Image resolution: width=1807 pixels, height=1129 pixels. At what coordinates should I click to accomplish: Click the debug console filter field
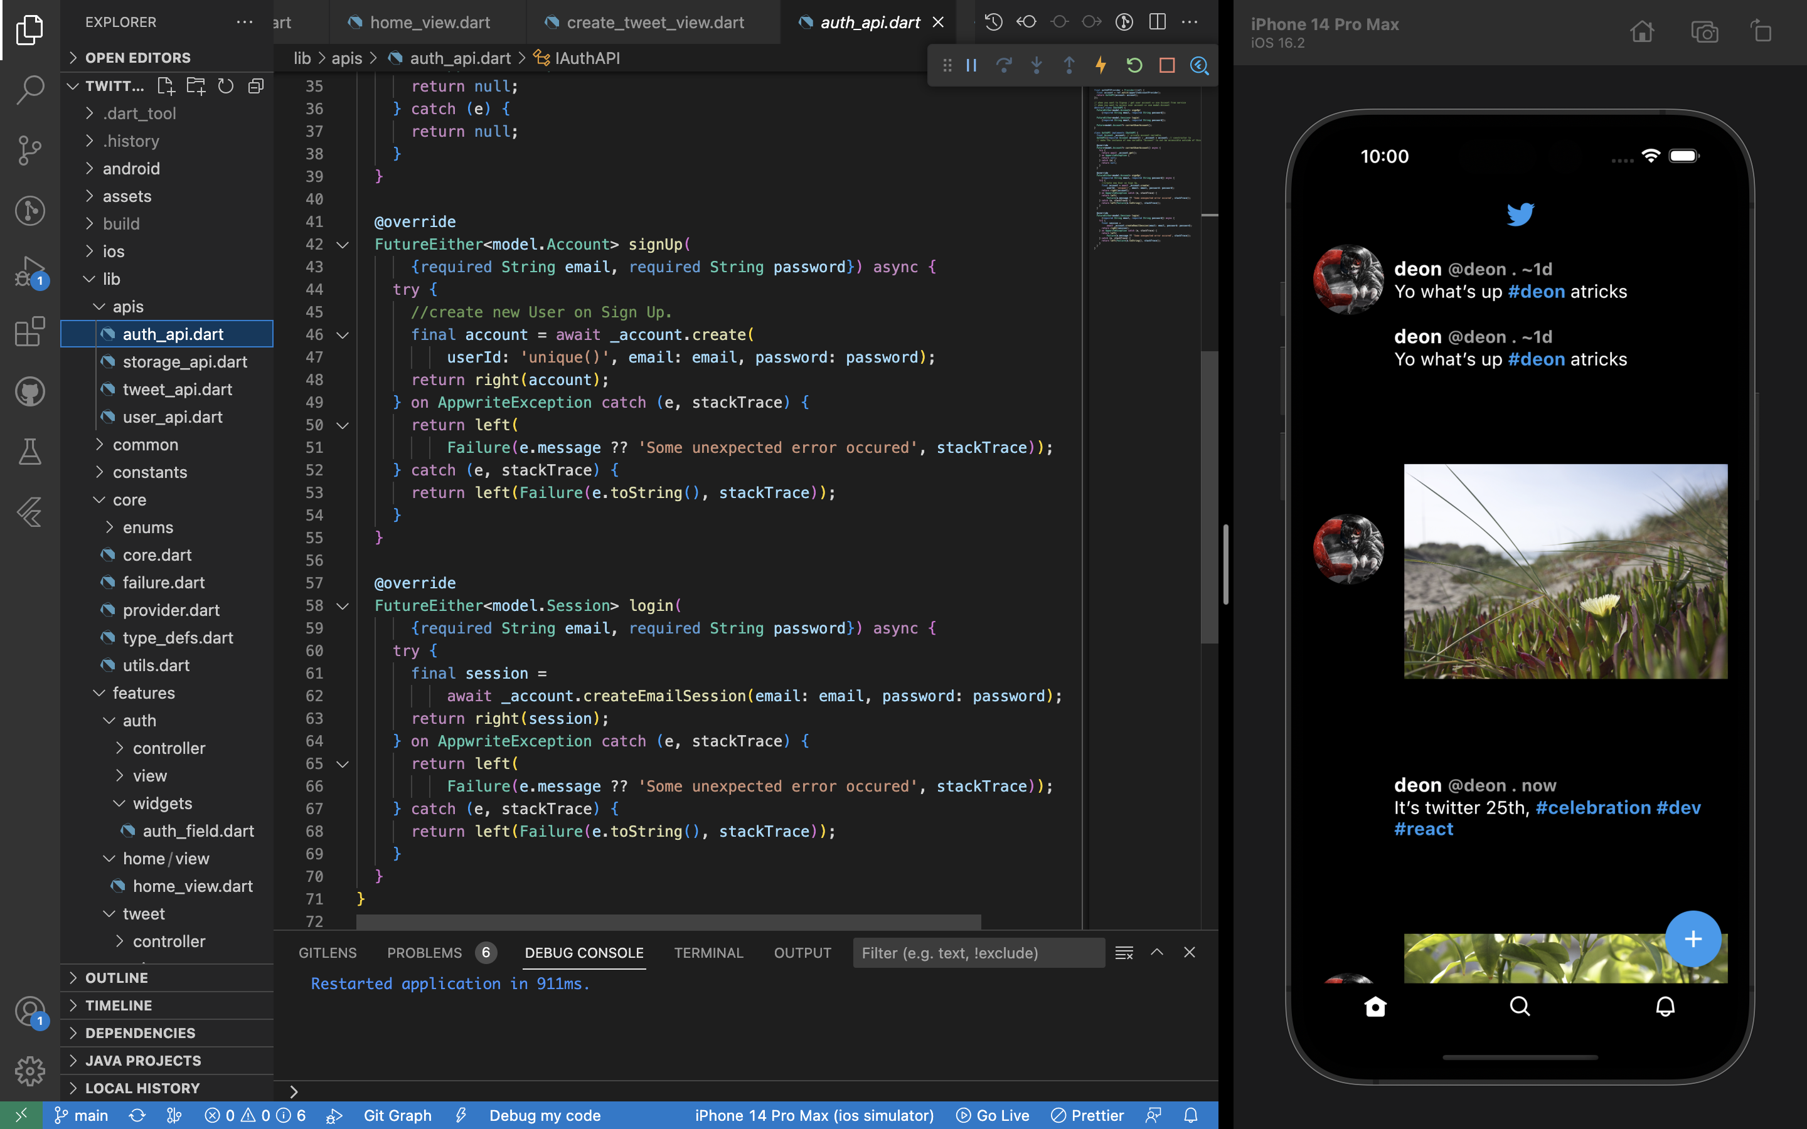(x=978, y=953)
